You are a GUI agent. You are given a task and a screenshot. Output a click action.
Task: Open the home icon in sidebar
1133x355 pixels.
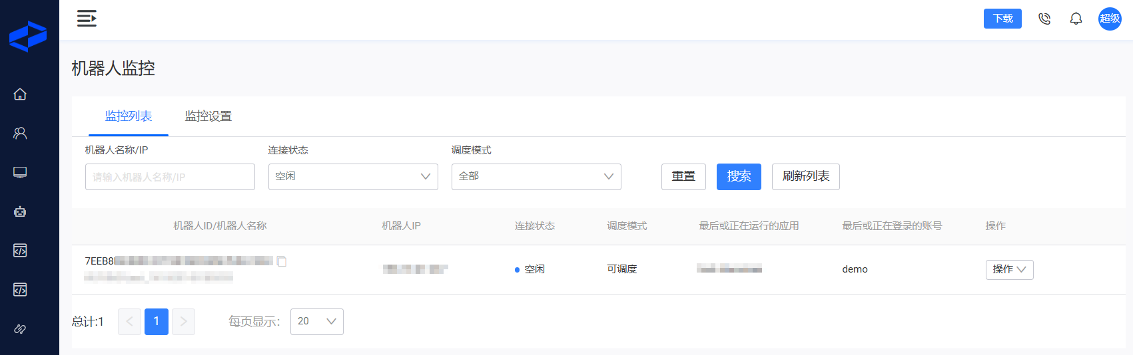coord(20,94)
